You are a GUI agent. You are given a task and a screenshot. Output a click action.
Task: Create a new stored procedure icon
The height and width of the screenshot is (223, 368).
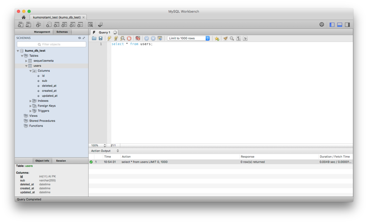72,24
